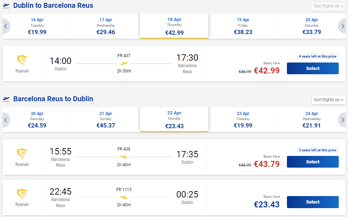Click the 4 seats left at this price badge
Image resolution: width=348 pixels, height=217 pixels.
click(317, 56)
